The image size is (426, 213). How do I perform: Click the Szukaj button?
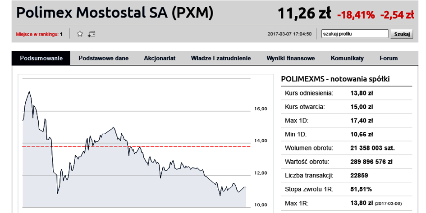point(402,34)
